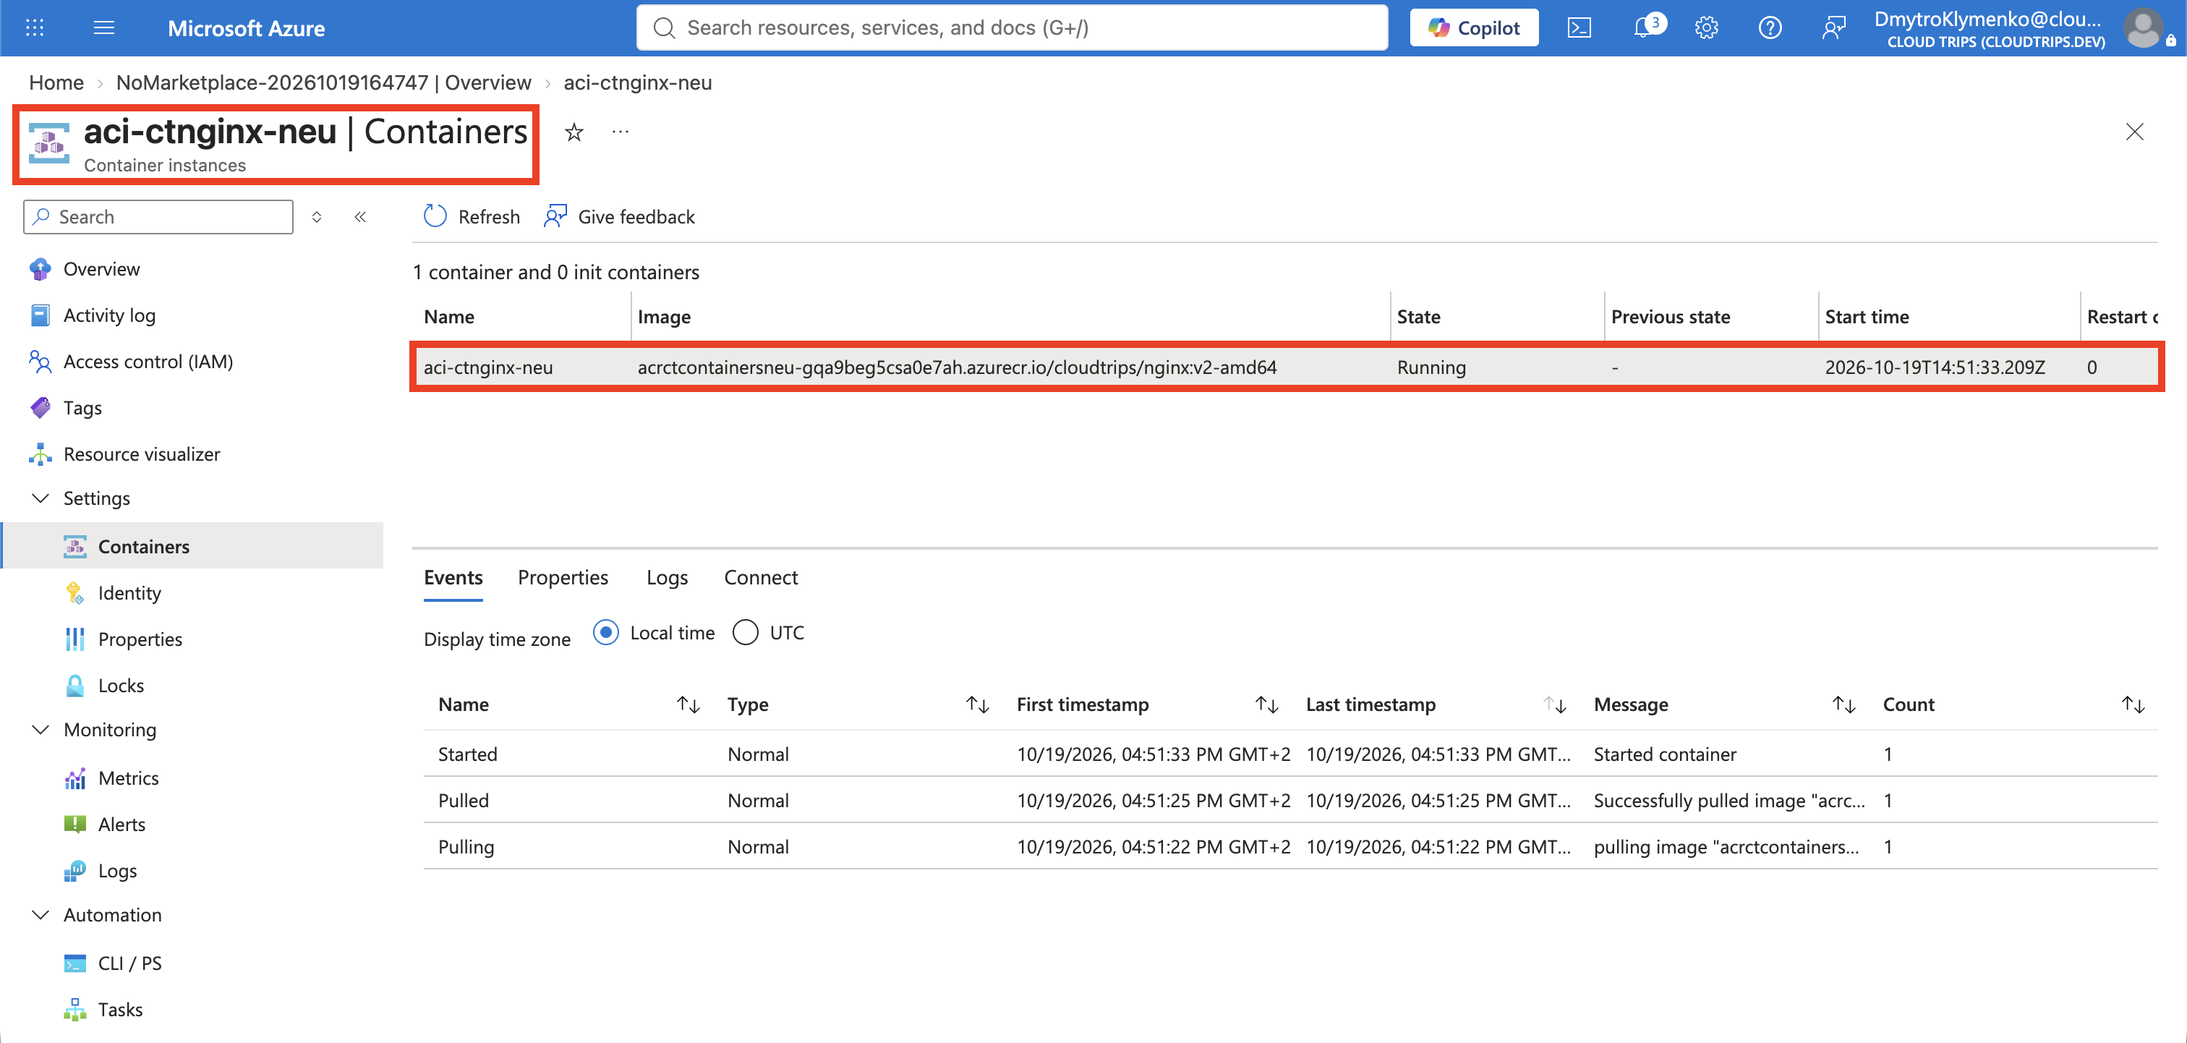Switch to the Connect tab
Image resolution: width=2187 pixels, height=1043 pixels.
(761, 578)
